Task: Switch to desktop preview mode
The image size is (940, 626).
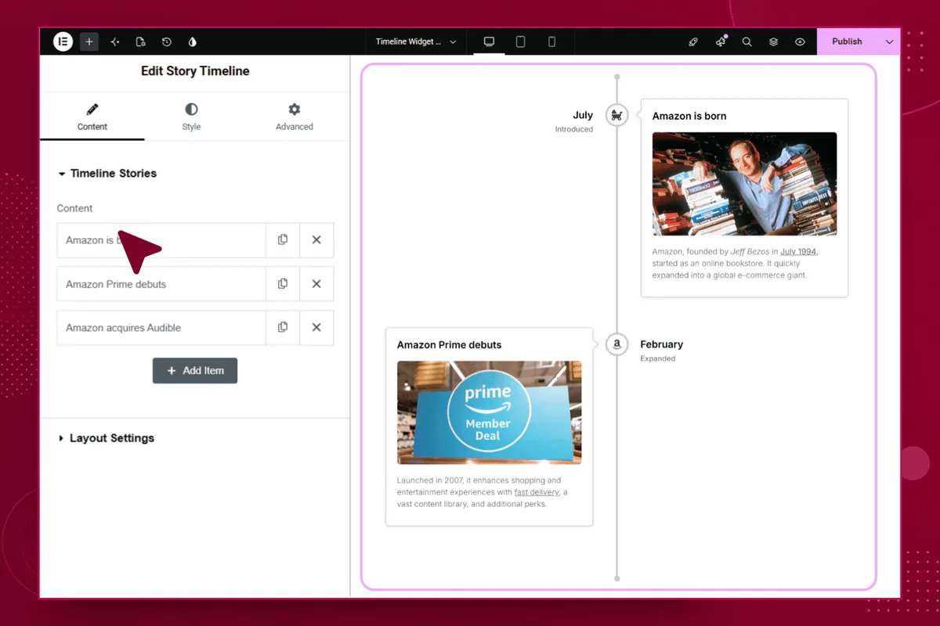Action: click(x=490, y=41)
